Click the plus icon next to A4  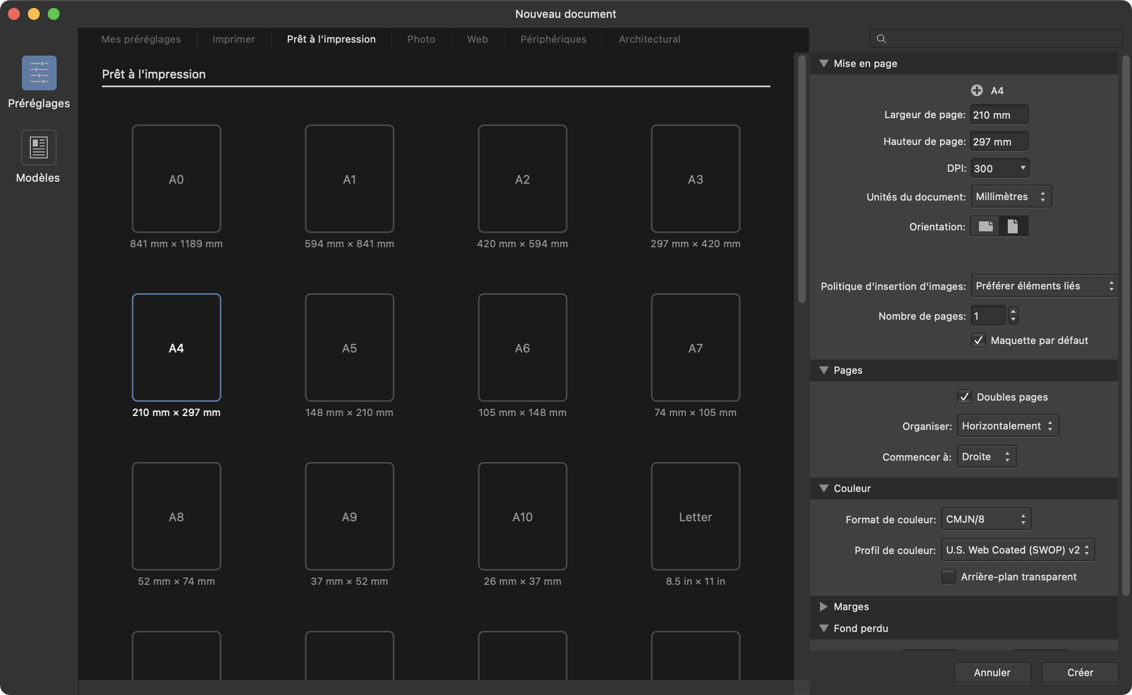click(x=976, y=90)
